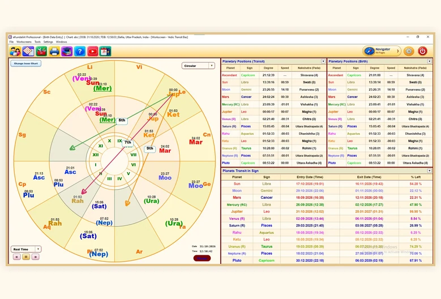Image resolution: width=441 pixels, height=299 pixels.
Task: Open the red toolbox tools icon
Action: [41, 52]
